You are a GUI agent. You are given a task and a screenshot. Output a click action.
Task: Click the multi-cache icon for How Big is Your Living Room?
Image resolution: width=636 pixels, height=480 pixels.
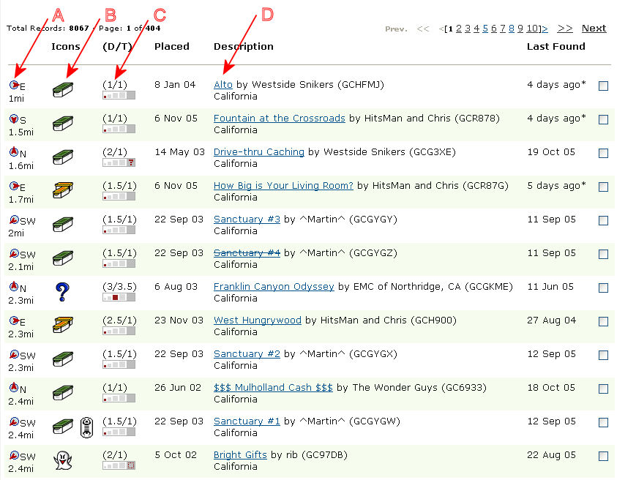(x=63, y=190)
